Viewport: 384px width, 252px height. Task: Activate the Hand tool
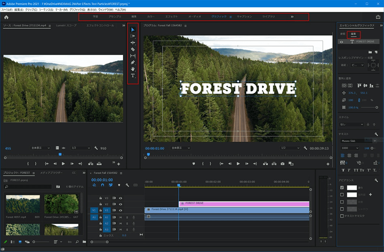[133, 69]
